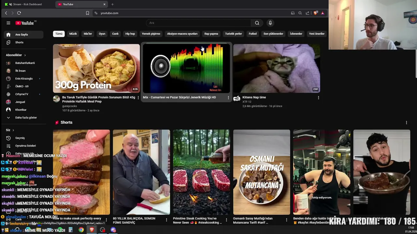Select the Canlı filter chip
This screenshot has height=234, width=417.
tap(115, 34)
